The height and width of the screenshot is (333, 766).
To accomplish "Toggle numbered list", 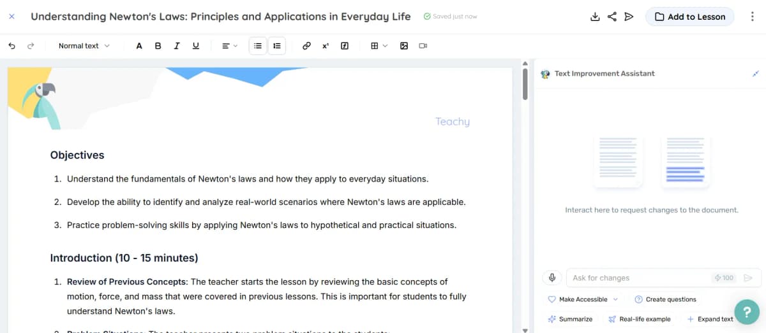I will point(276,46).
